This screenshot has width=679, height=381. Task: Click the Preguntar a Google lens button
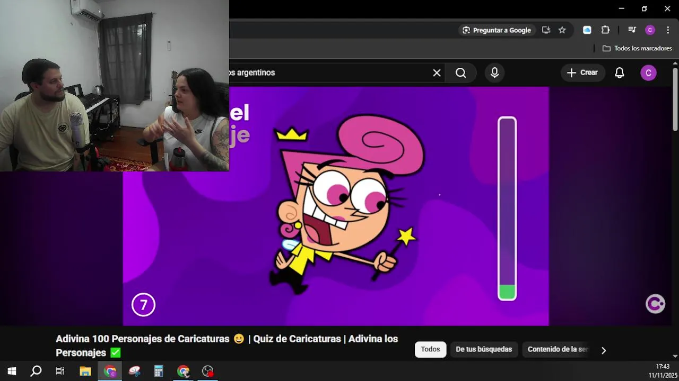tap(497, 30)
